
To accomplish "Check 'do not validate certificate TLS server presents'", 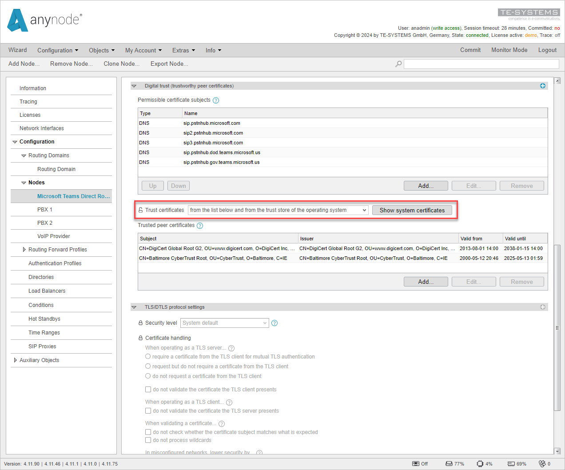I will (x=148, y=411).
